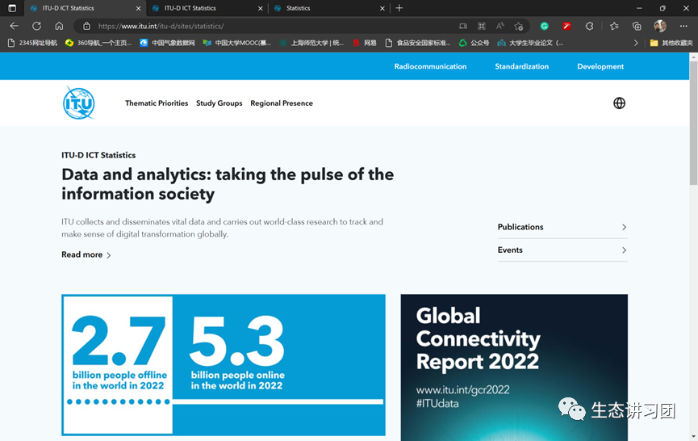This screenshot has width=698, height=441.
Task: Open the 中国大学MOOC bookmark
Action: 236,43
